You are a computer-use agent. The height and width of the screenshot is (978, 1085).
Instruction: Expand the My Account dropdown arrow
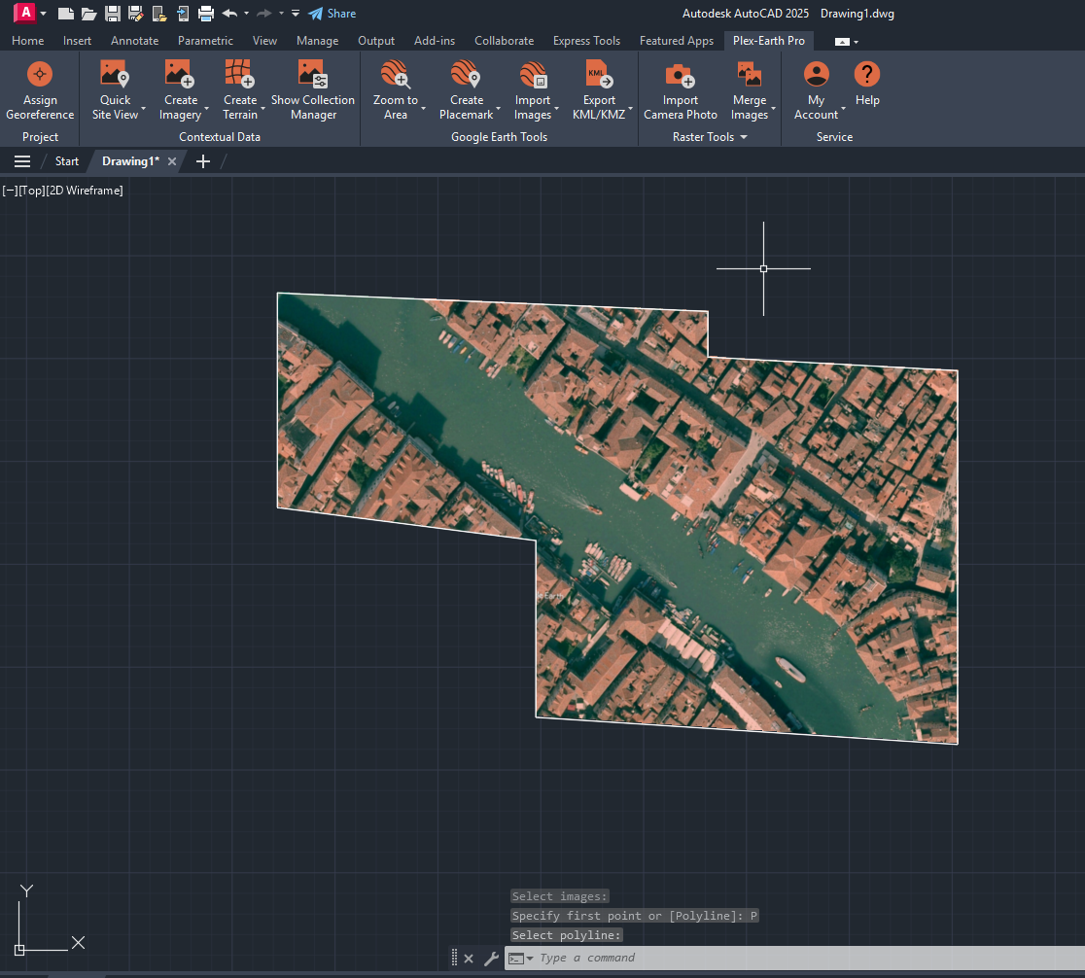click(843, 109)
